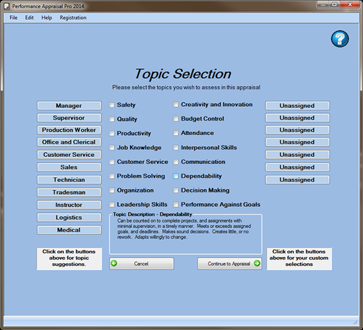Click the green arrow on Continue to Appraisal

257,263
